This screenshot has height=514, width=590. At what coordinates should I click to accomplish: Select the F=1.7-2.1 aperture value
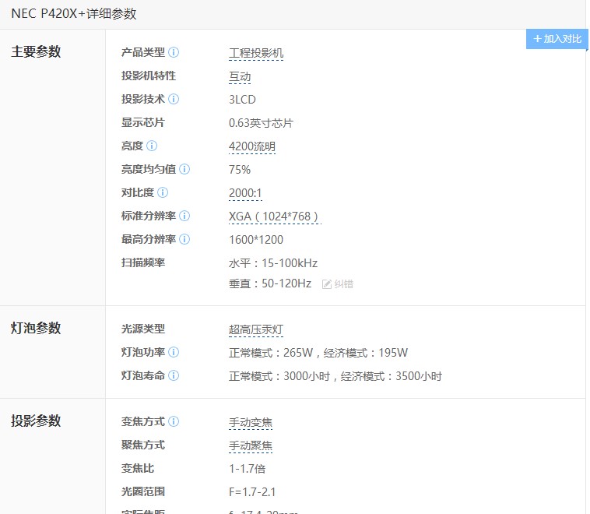pyautogui.click(x=252, y=491)
